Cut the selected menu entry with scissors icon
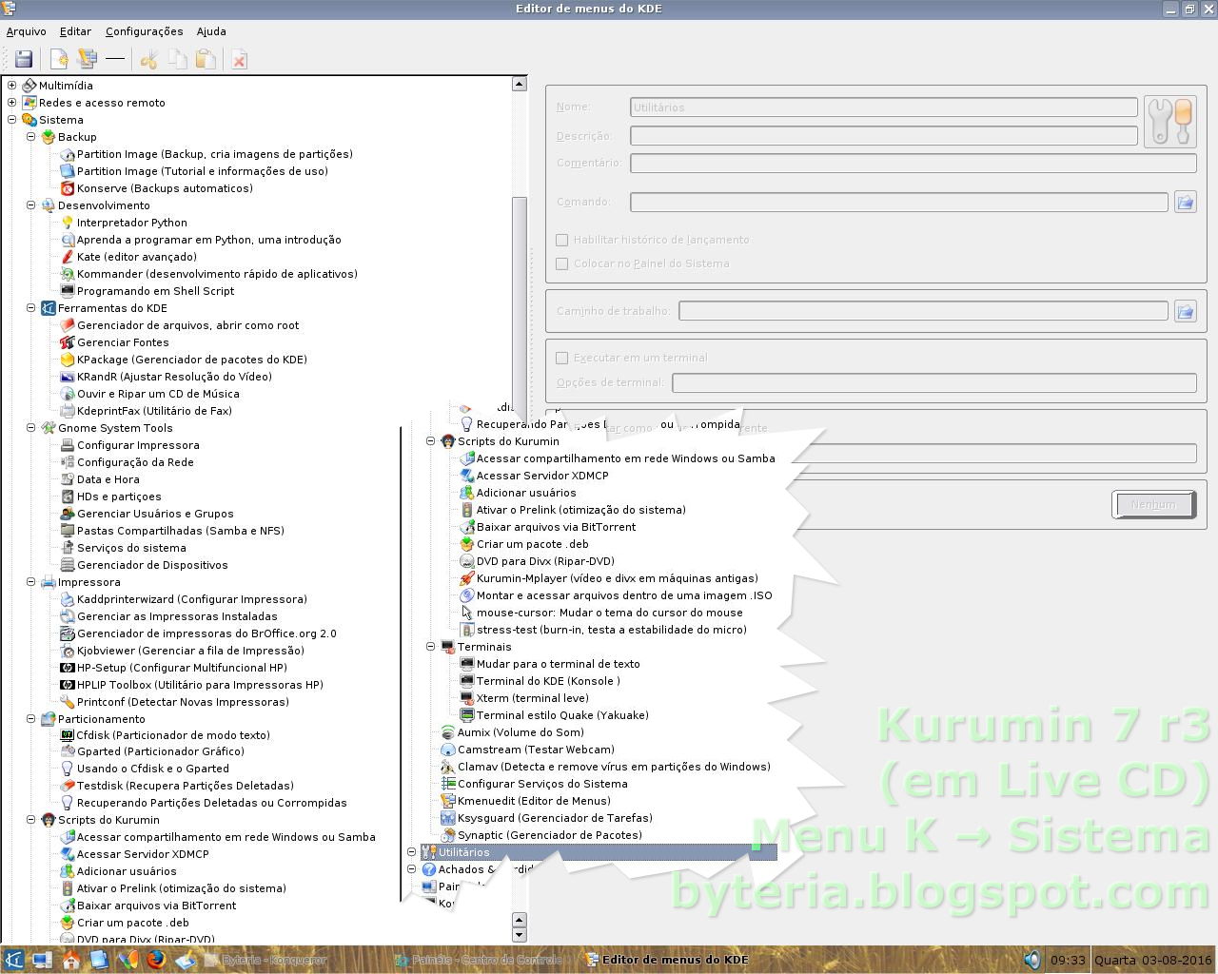1218x974 pixels. [x=147, y=59]
